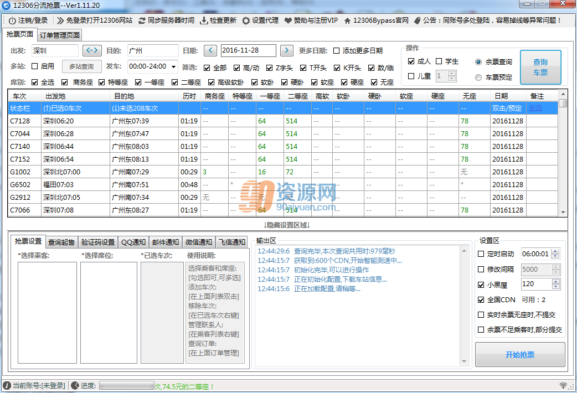
Task: Select train G6502 row
Action: click(283, 185)
